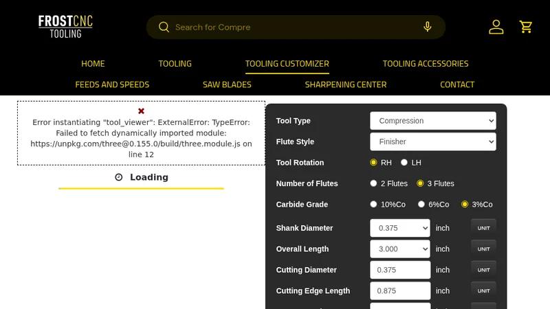Open SHARPENING CENTER menu item
This screenshot has width=550, height=309.
(x=346, y=84)
